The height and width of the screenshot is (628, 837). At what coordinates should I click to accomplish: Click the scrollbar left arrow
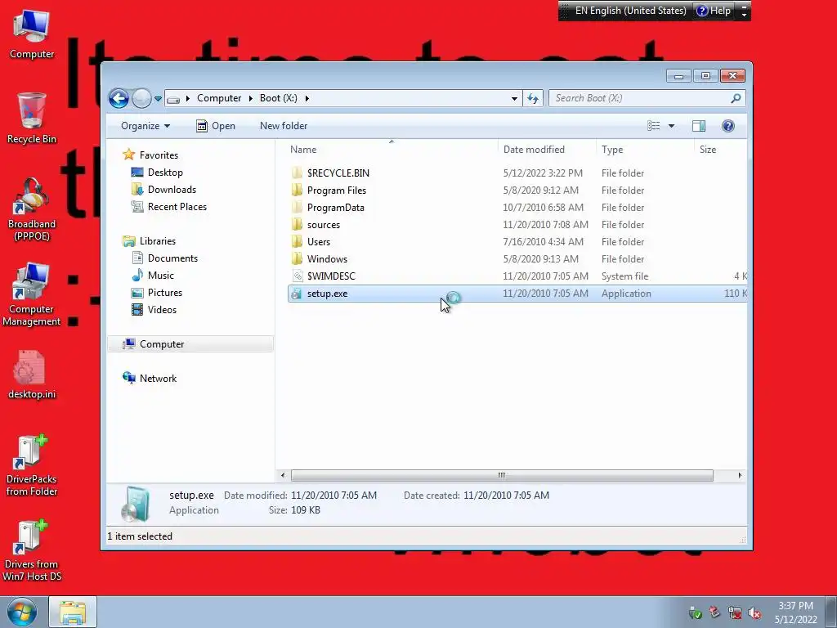(283, 475)
